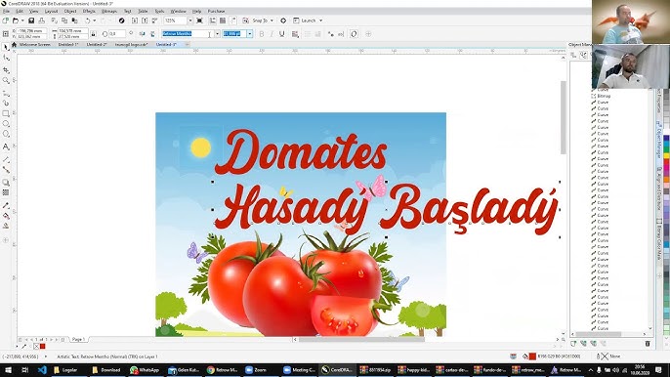Viewport: 670px width, 377px height.
Task: Click the Delete trash icon in Object Manager
Action: click(x=648, y=343)
